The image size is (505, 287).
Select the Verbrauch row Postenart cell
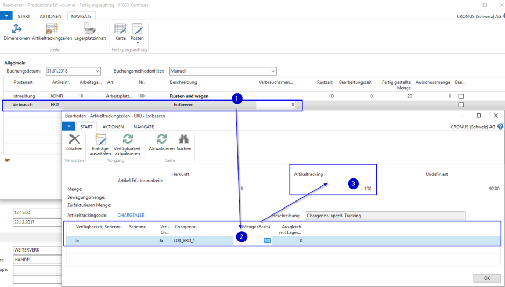pos(23,105)
